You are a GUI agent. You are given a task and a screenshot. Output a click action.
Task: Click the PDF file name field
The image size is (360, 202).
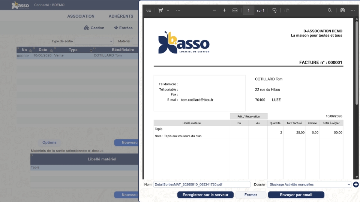pos(202,184)
